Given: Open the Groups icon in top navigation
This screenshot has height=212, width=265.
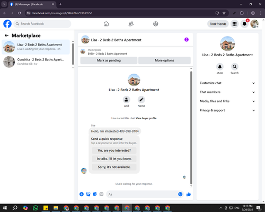Looking at the screenshot, I should point(156,24).
